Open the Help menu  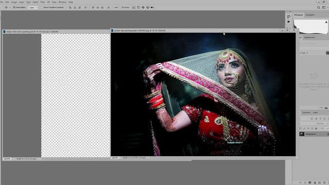(70, 2)
